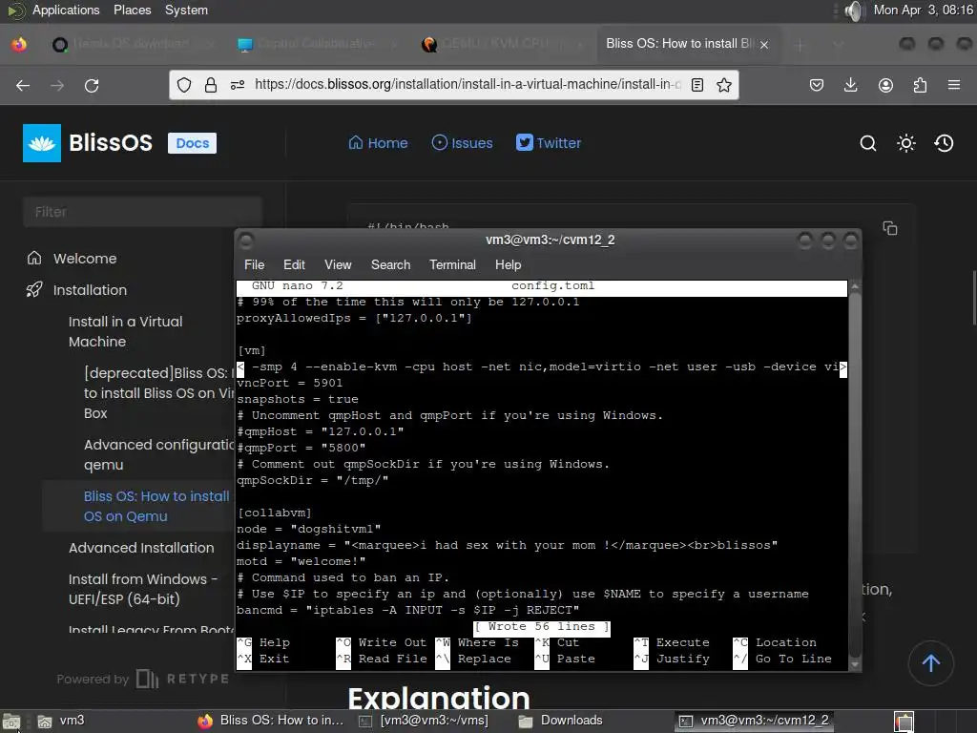Image resolution: width=977 pixels, height=733 pixels.
Task: Bookmark this page with star icon
Action: click(x=723, y=85)
